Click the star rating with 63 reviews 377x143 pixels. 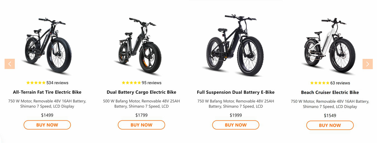click(x=320, y=83)
